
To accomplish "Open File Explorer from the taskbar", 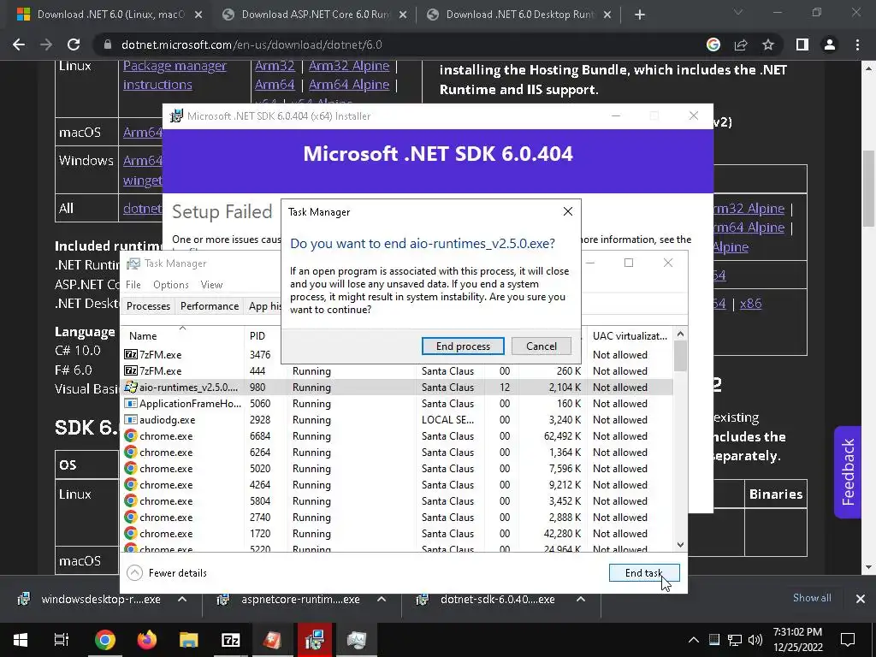I will click(189, 640).
